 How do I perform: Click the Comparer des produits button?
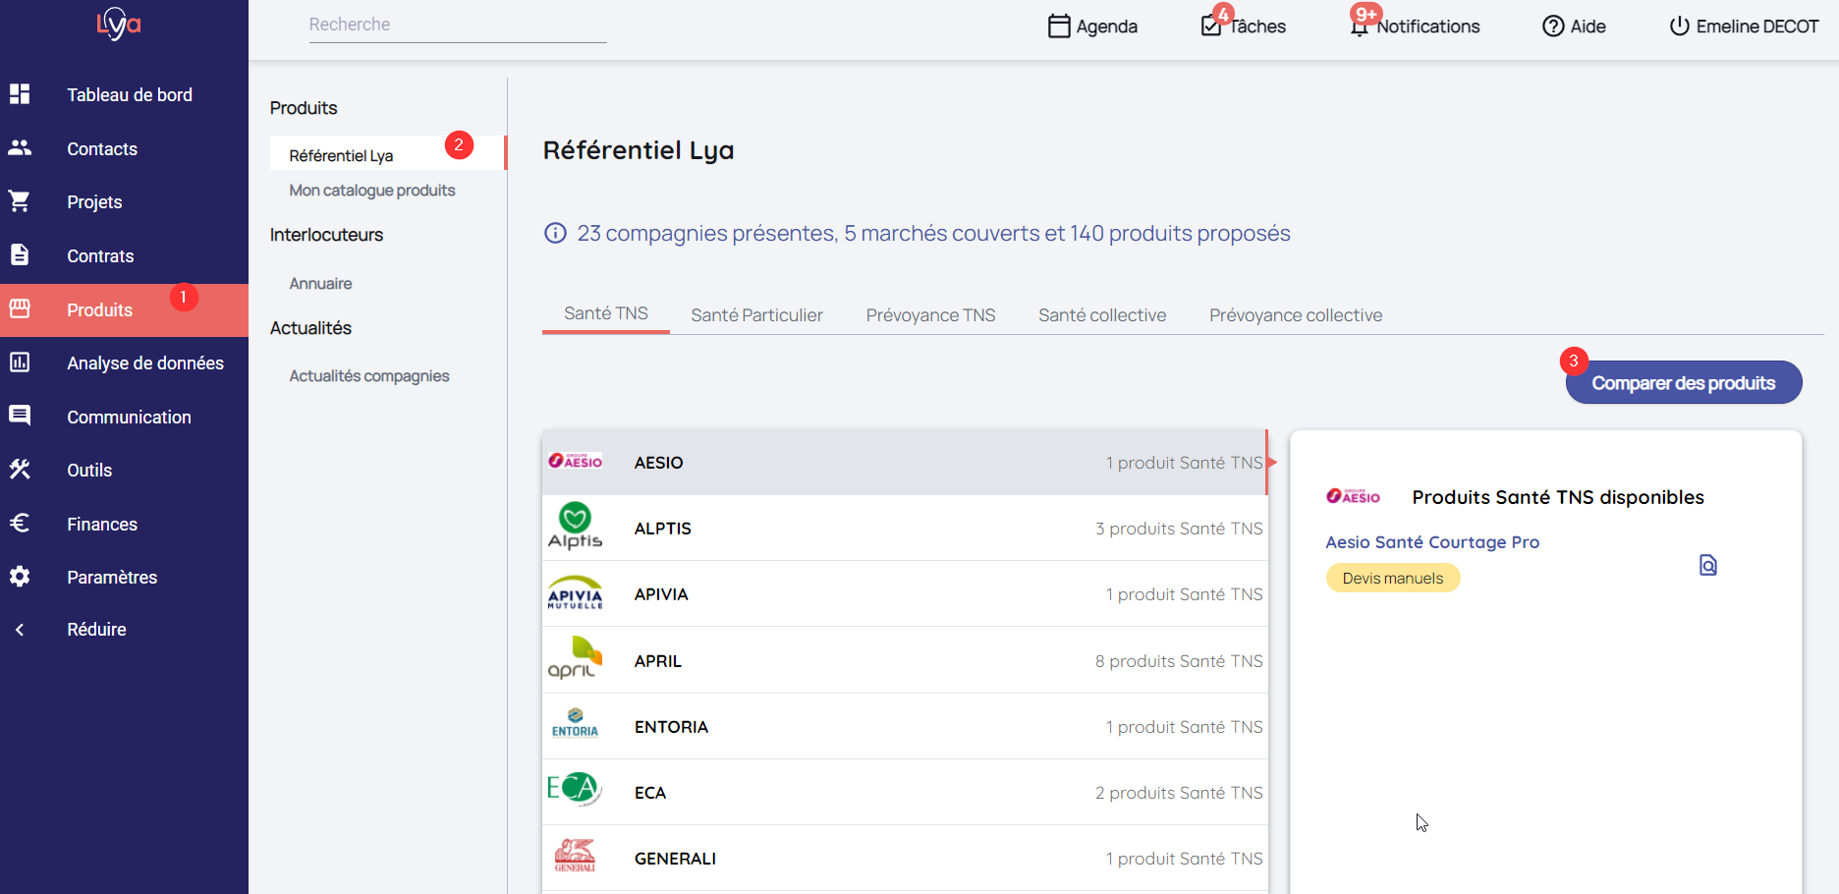(1683, 383)
